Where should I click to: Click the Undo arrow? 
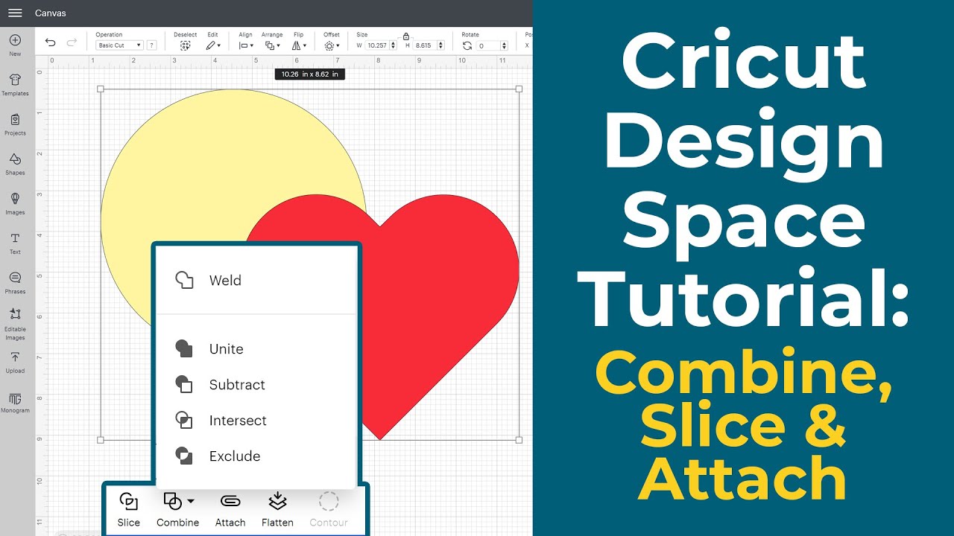pyautogui.click(x=50, y=42)
